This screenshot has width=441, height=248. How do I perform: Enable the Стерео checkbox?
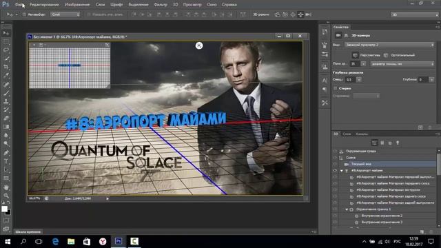pos(336,88)
